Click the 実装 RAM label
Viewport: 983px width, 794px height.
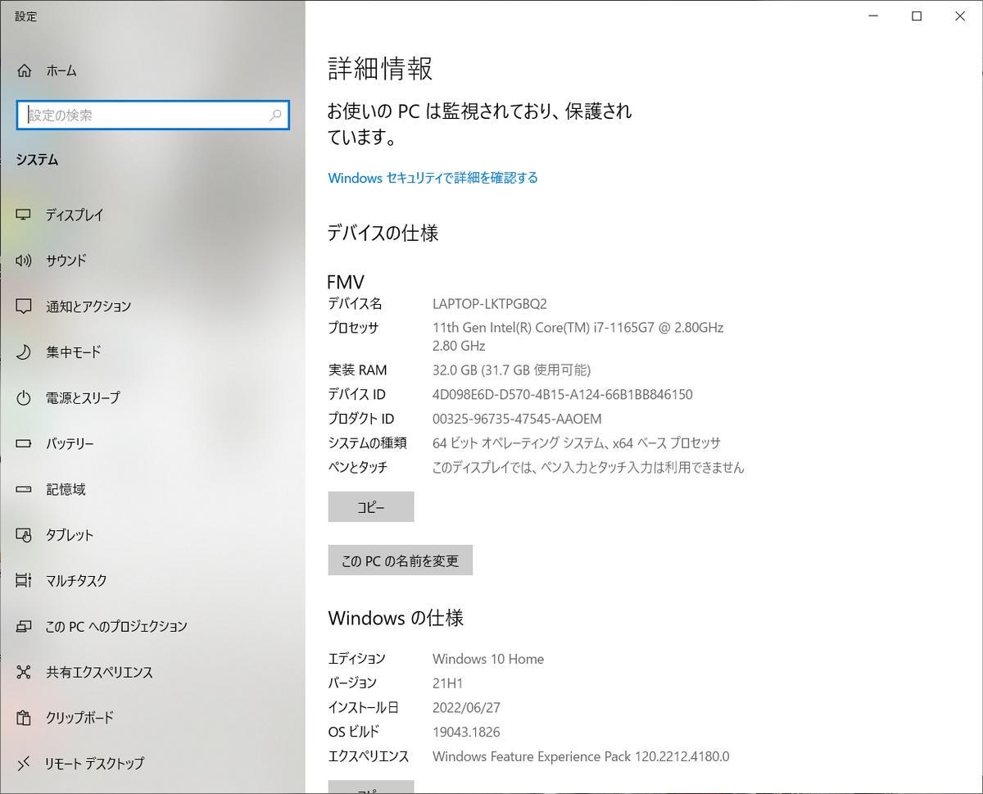pos(358,370)
